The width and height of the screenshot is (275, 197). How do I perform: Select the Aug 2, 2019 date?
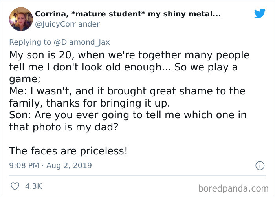point(70,165)
